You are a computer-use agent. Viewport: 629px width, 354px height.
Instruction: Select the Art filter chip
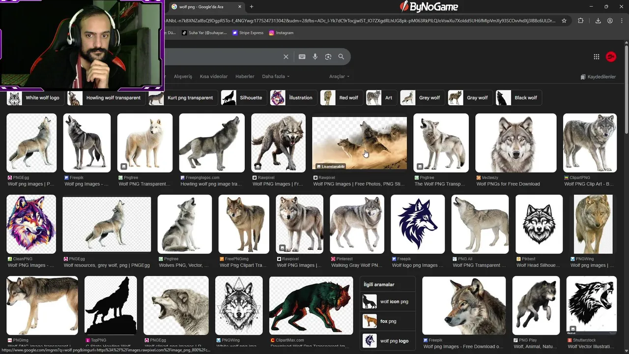(381, 98)
